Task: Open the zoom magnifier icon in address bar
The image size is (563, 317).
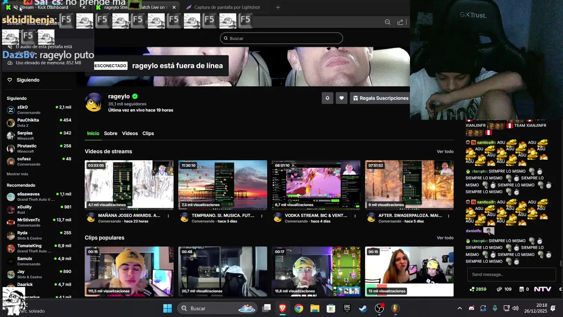Action: click(x=388, y=22)
